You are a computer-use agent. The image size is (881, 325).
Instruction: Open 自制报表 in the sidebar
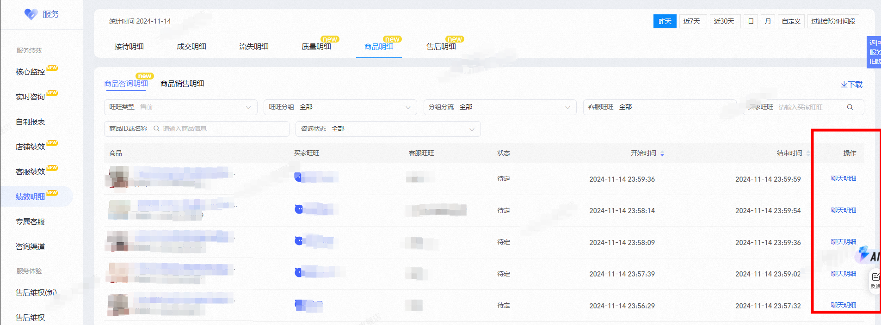click(x=31, y=122)
